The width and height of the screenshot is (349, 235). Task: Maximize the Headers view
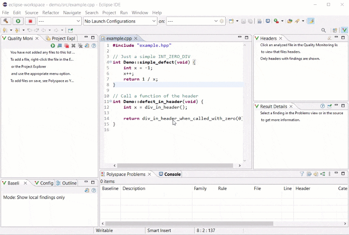tap(342, 38)
